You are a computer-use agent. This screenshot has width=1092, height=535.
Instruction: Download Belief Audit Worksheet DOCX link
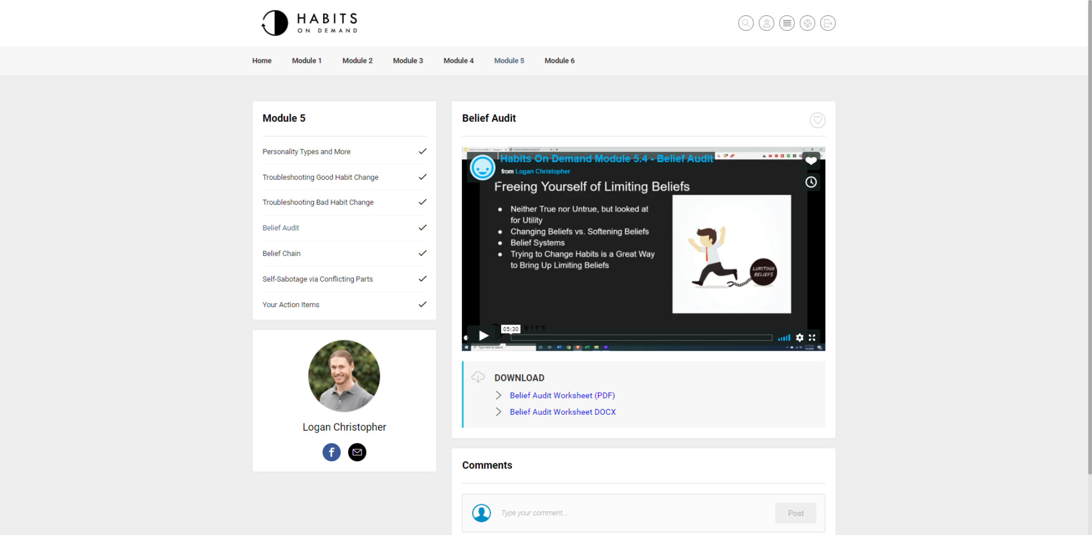[562, 412]
